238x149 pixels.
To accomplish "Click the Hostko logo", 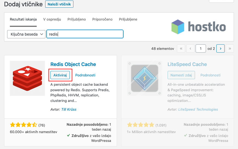I will pos(198,27).
